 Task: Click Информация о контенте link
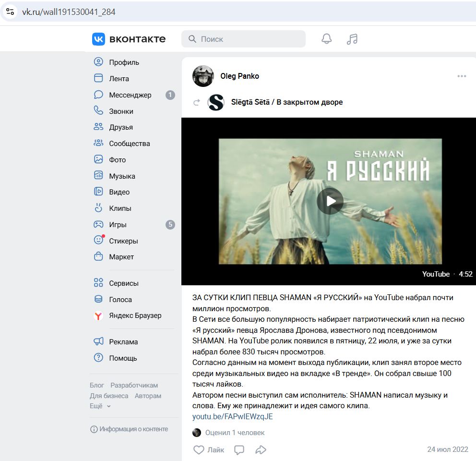pos(129,429)
